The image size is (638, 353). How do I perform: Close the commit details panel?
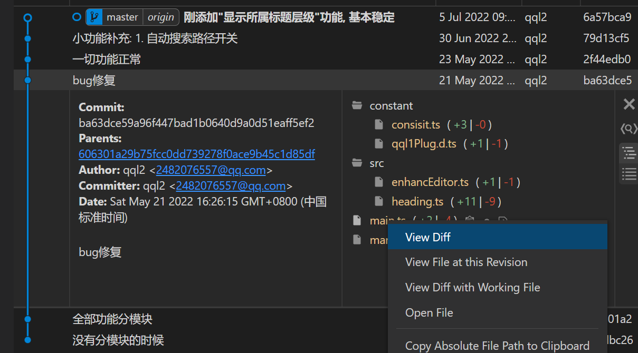point(629,104)
